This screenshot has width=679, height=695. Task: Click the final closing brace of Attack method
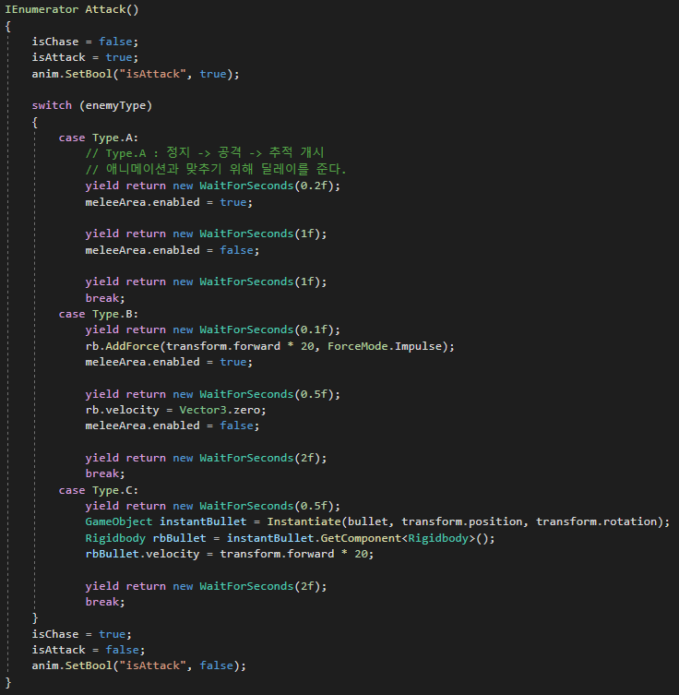tap(8, 683)
